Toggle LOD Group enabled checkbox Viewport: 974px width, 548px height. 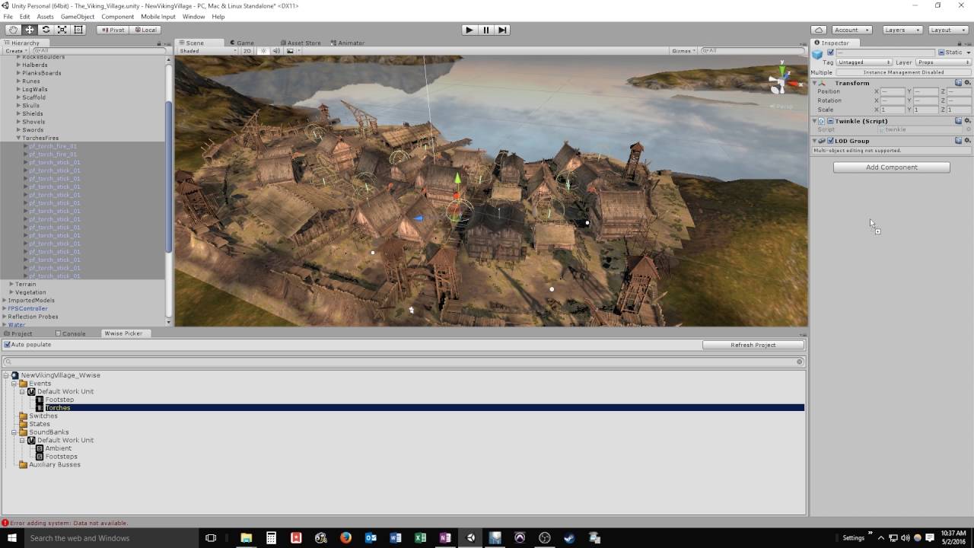click(831, 141)
